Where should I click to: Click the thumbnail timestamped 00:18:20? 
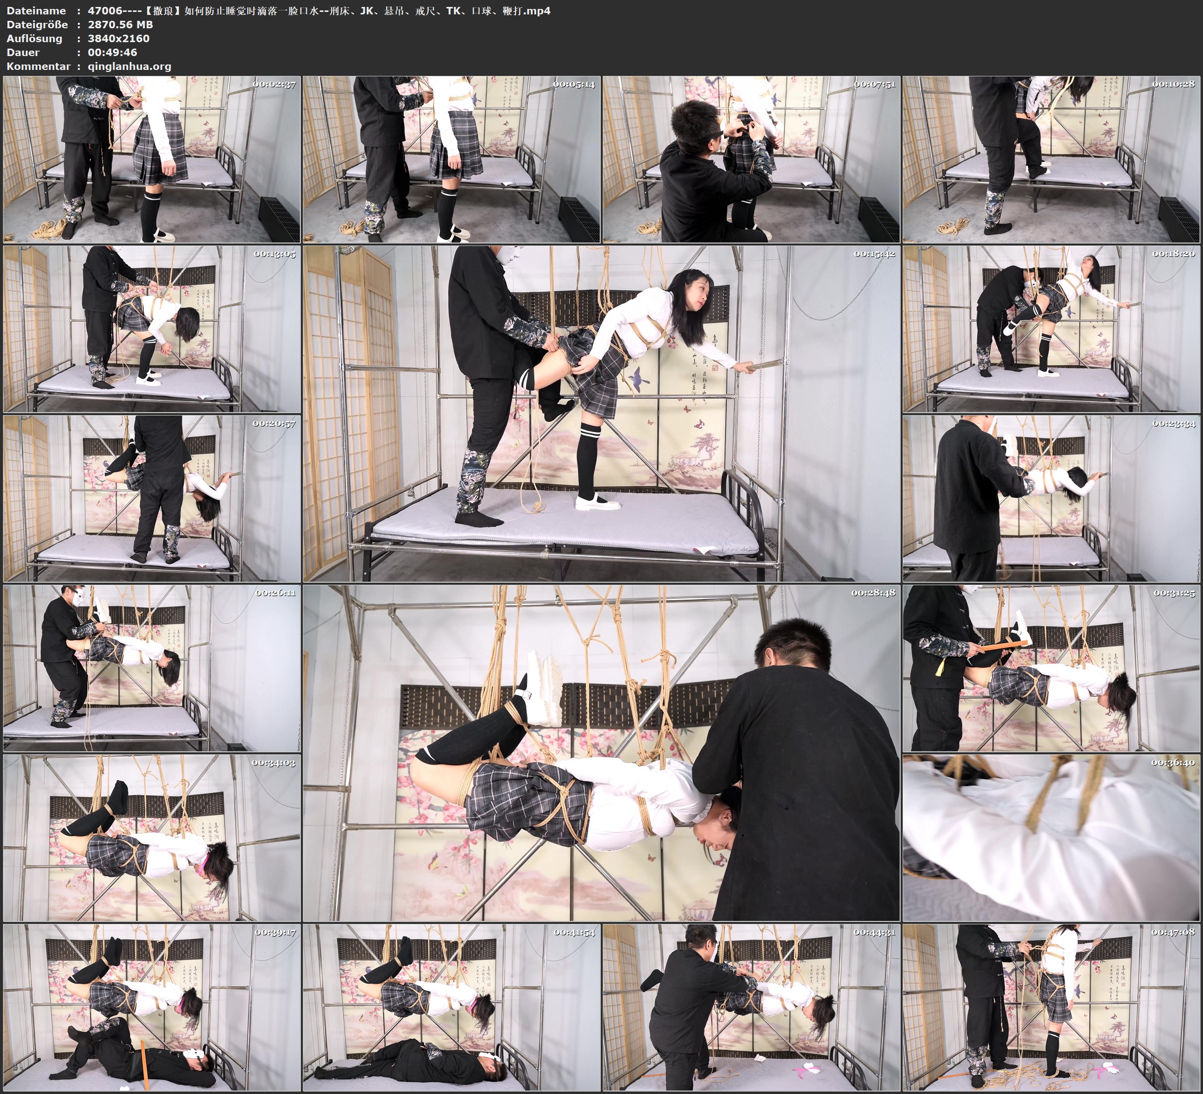click(x=1051, y=329)
